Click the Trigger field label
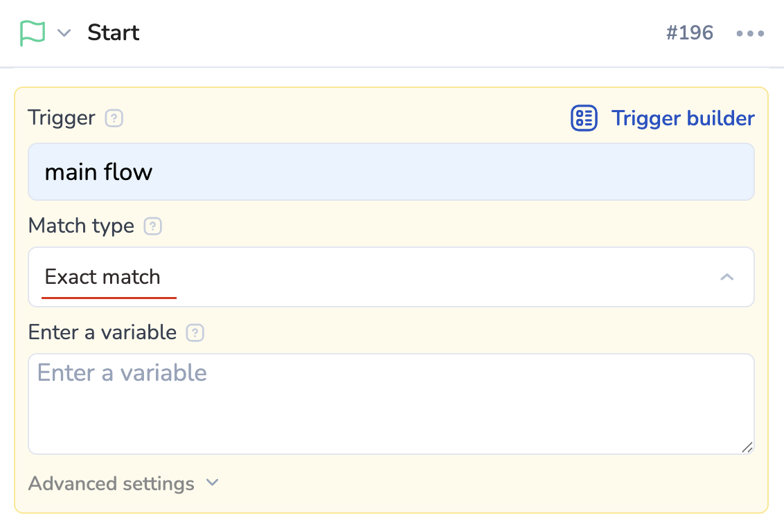784x522 pixels. [62, 118]
